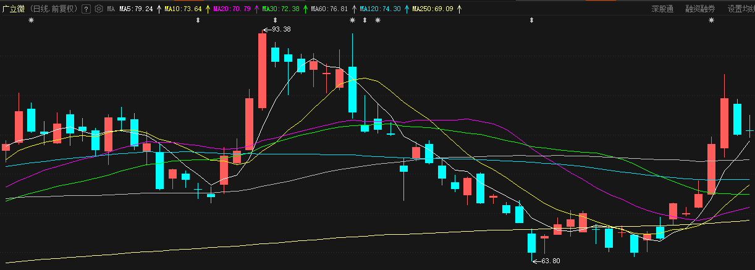Click the MA indicator label

click(x=111, y=9)
